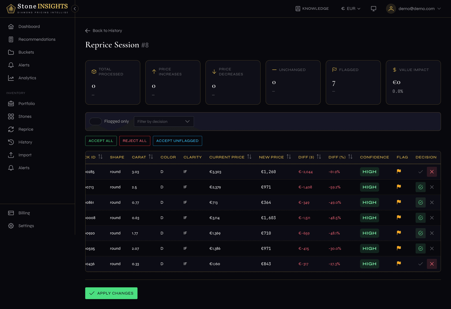Go to Portfolio in the Inventory section
The width and height of the screenshot is (451, 309).
(26, 104)
